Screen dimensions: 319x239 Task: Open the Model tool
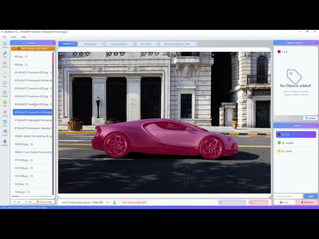click(5, 94)
